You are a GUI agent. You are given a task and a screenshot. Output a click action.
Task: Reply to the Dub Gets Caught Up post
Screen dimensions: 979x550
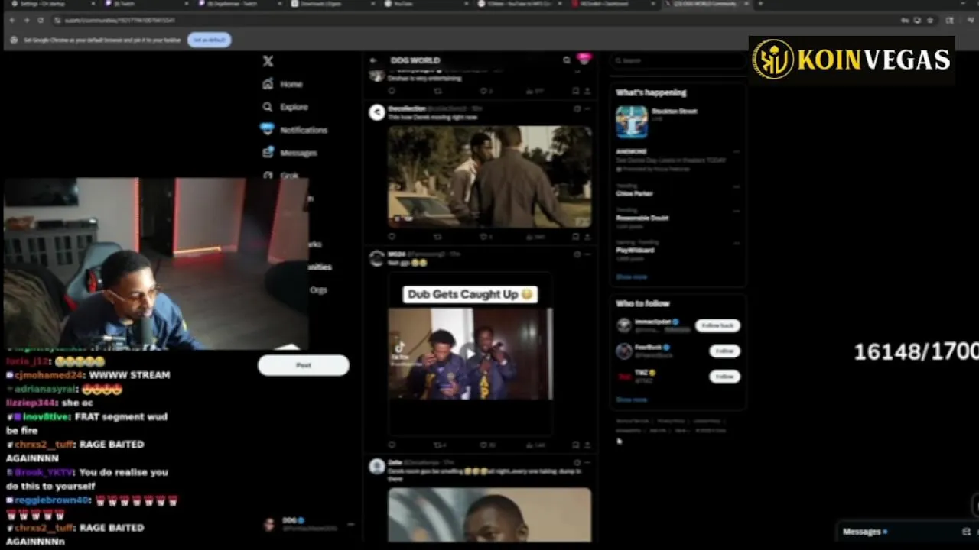[x=392, y=445]
